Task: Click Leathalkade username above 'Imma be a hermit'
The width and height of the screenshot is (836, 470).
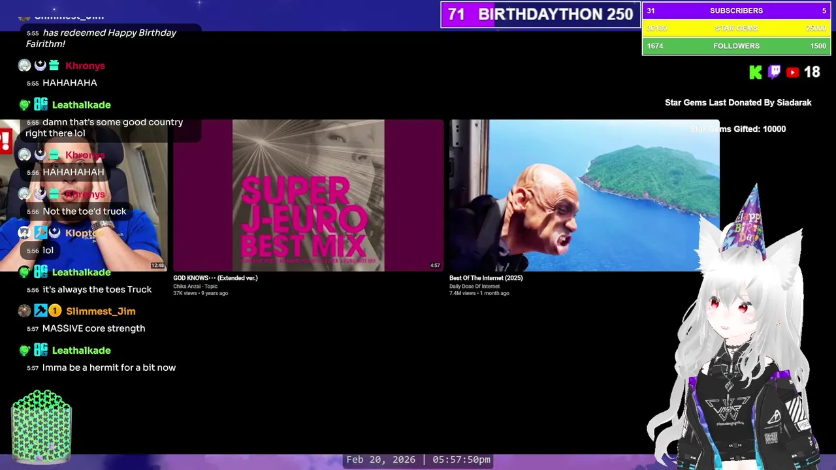Action: pyautogui.click(x=81, y=351)
